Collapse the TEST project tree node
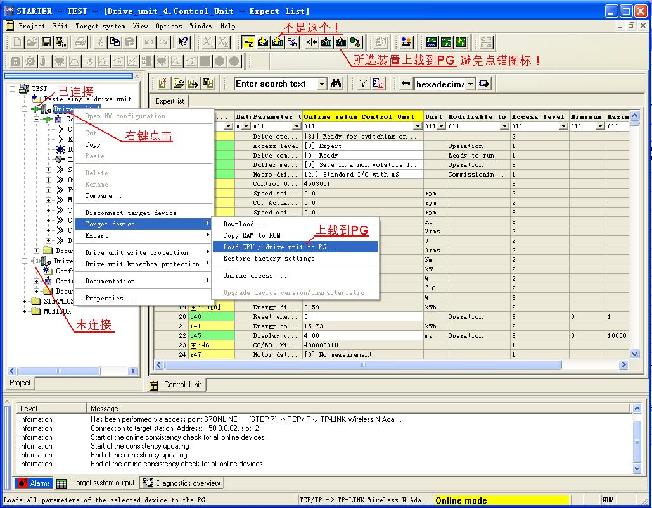This screenshot has height=508, width=652. [13, 89]
